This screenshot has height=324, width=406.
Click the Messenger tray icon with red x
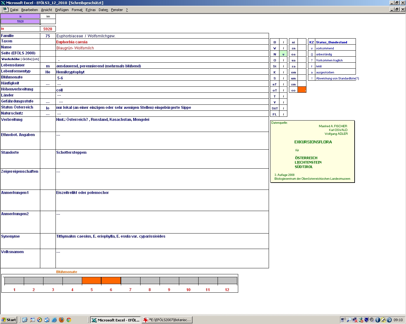[361, 320]
